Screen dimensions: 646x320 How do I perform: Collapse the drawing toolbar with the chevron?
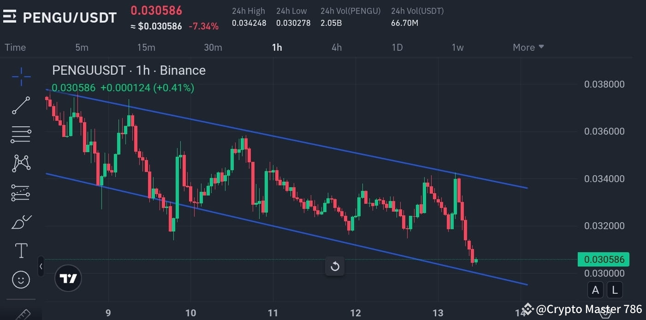click(41, 267)
